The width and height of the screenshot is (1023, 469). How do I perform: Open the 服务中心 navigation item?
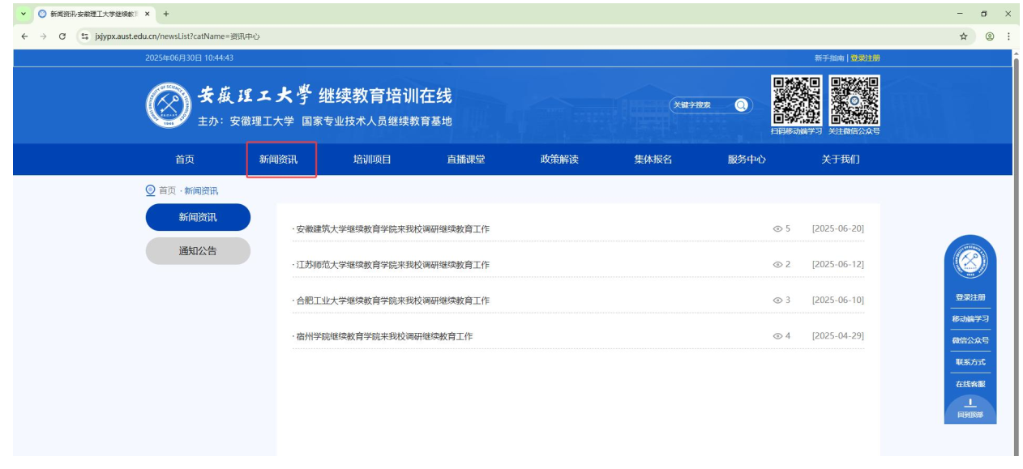click(x=747, y=160)
